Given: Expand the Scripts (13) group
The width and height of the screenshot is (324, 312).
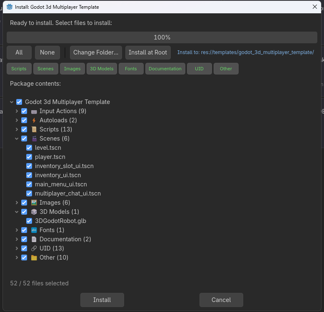Looking at the screenshot, I should 17,129.
